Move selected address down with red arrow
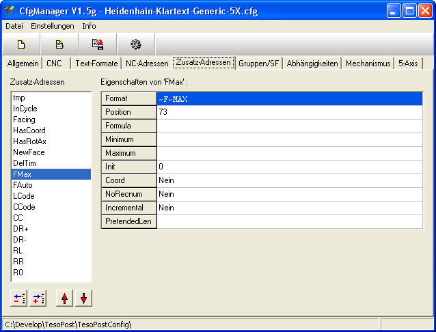 coord(83,299)
